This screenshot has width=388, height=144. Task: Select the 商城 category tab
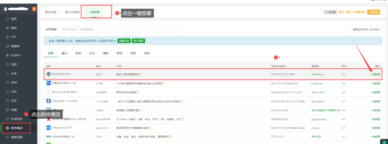point(78,53)
